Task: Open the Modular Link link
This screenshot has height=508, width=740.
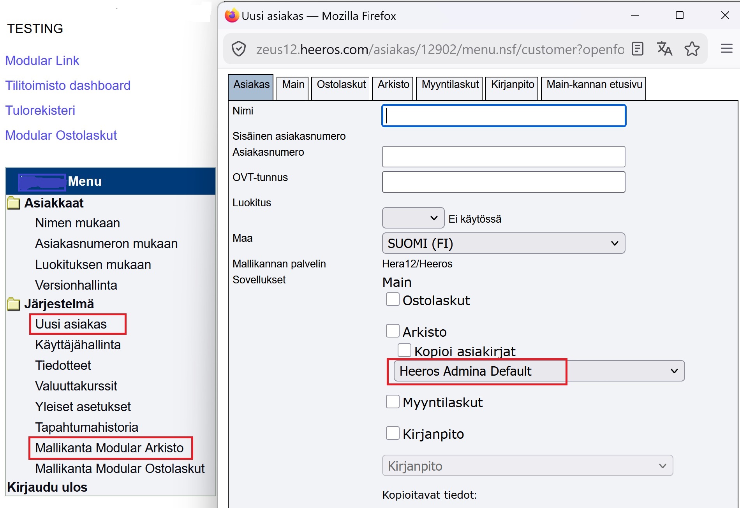Action: click(x=42, y=61)
